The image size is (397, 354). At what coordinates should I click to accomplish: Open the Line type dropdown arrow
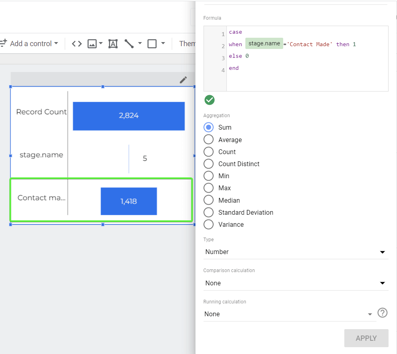point(140,43)
